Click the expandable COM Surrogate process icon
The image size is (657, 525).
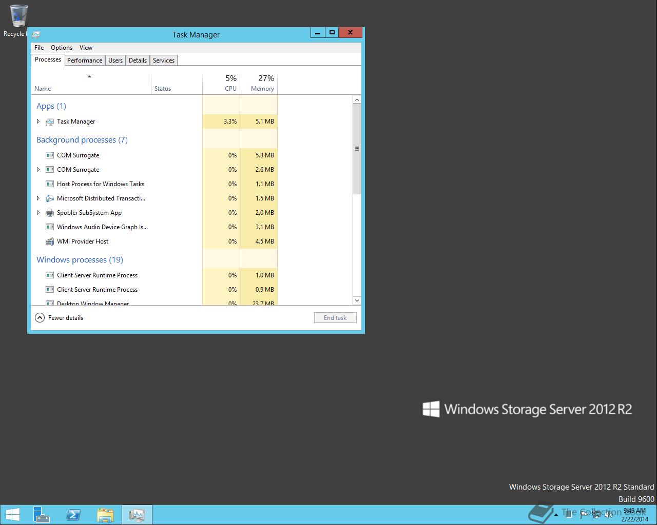50,170
